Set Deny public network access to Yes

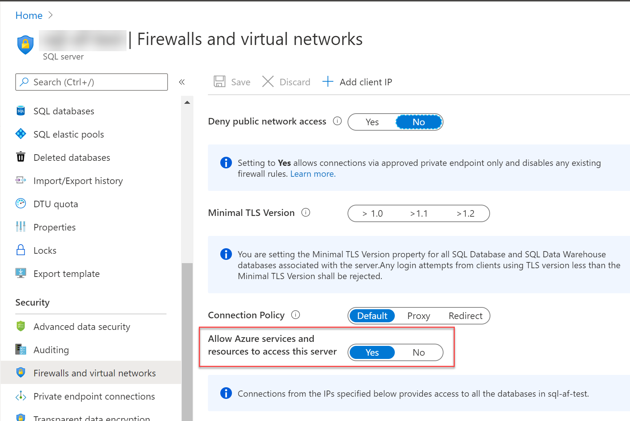[372, 122]
